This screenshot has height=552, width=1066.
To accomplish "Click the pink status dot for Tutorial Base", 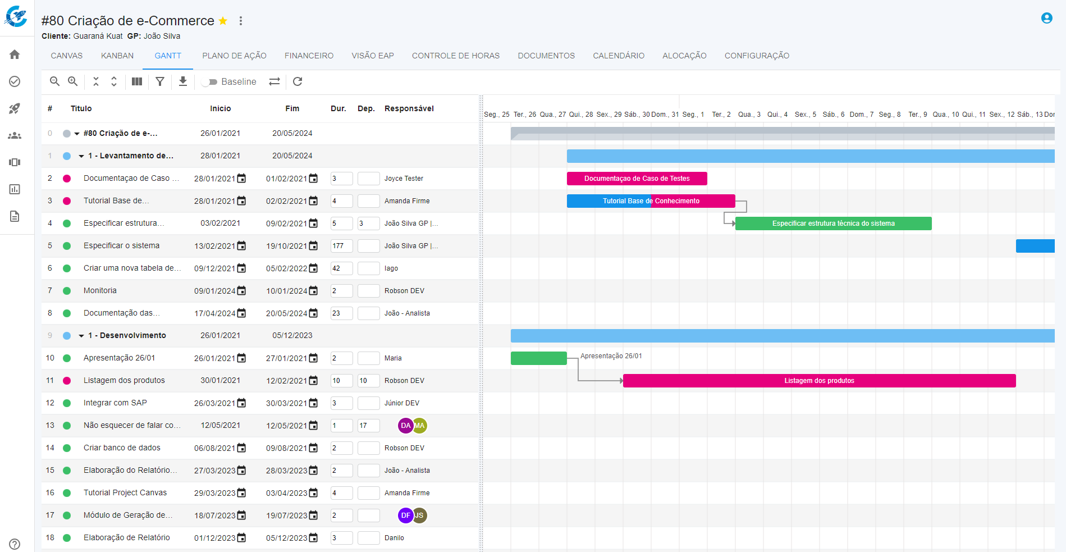I will [67, 201].
